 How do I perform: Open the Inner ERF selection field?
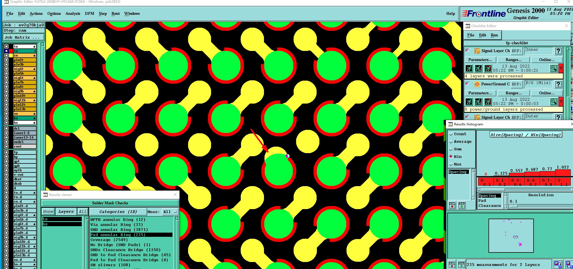click(x=539, y=51)
